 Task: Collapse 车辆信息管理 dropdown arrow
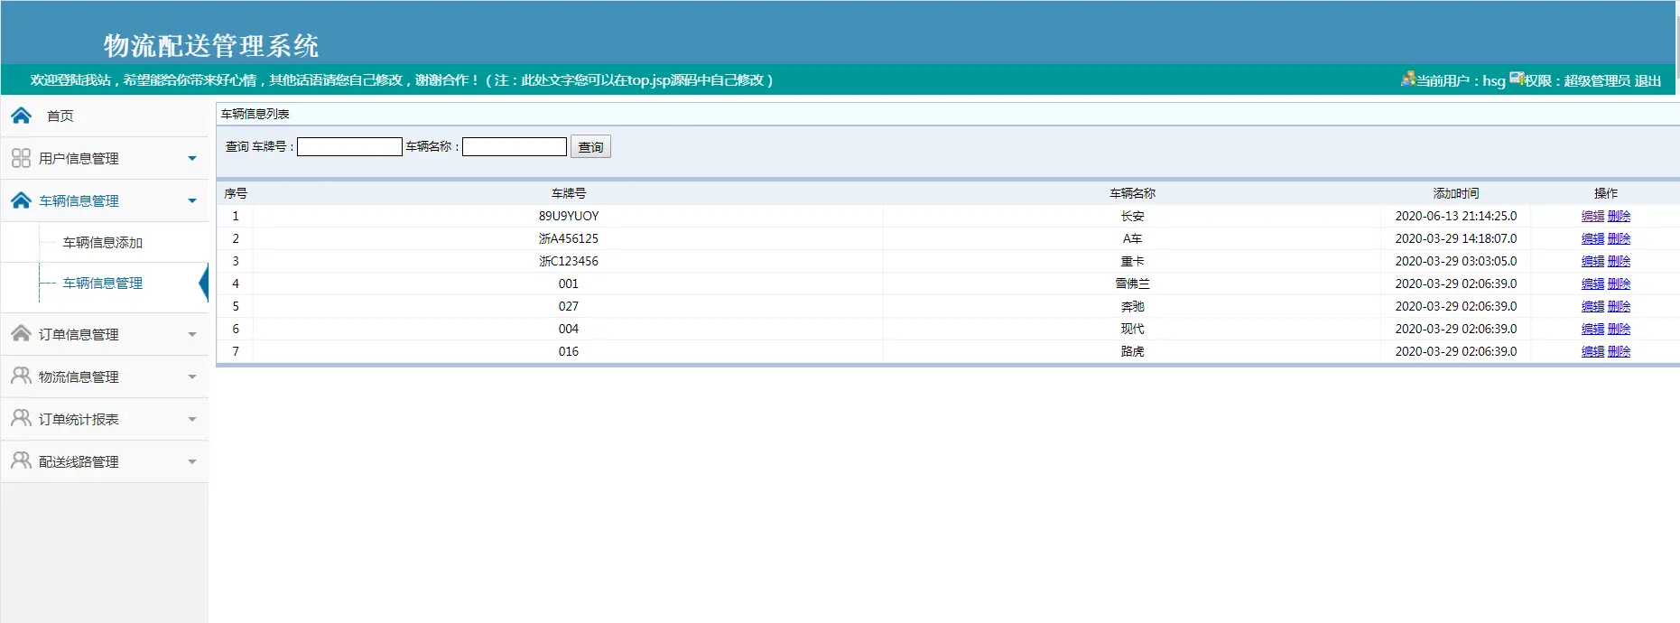point(191,201)
